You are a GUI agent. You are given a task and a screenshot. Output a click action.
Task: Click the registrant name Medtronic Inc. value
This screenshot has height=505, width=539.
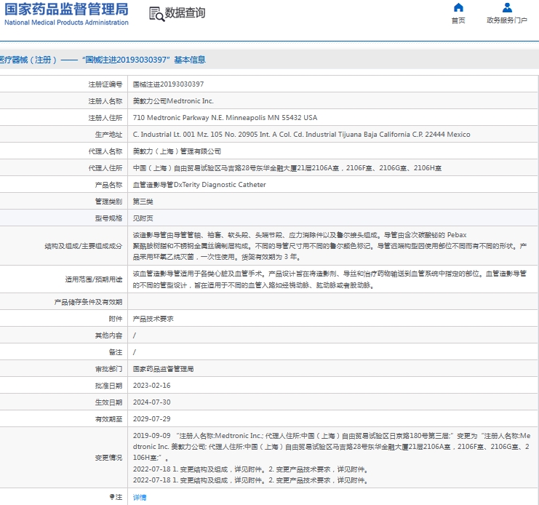[x=173, y=101]
